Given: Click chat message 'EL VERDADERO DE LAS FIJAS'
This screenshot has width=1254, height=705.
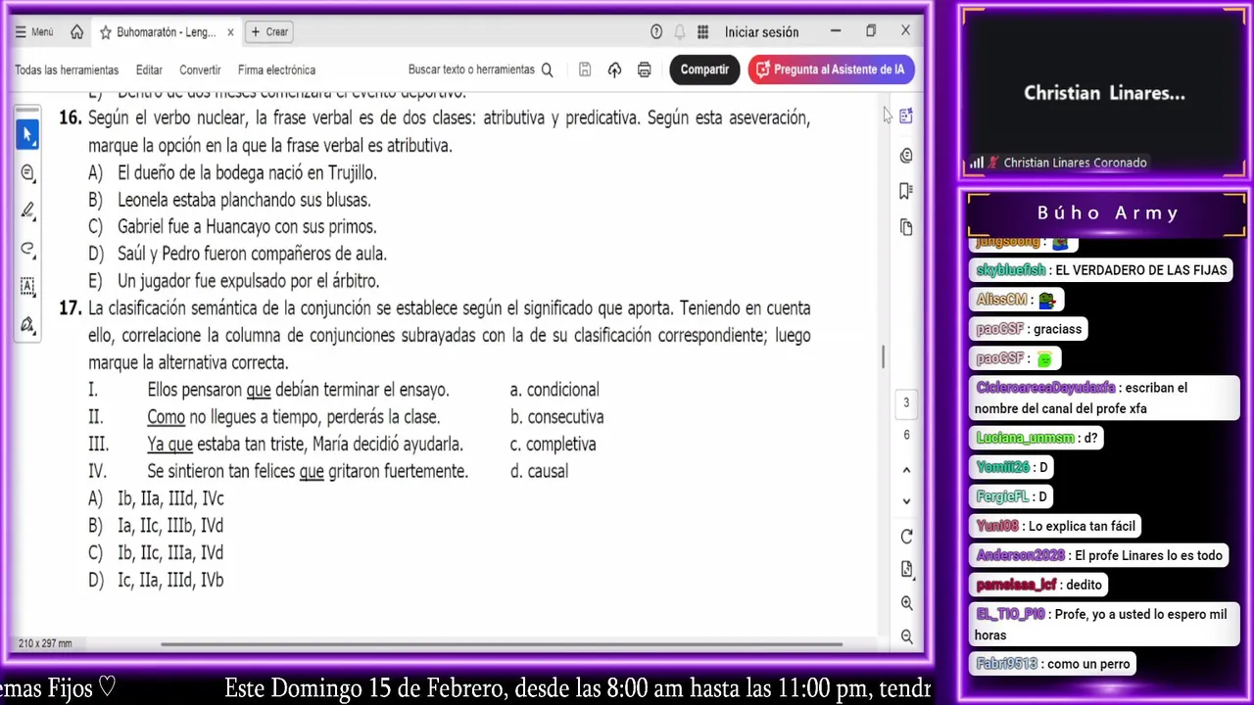Looking at the screenshot, I should (1140, 270).
